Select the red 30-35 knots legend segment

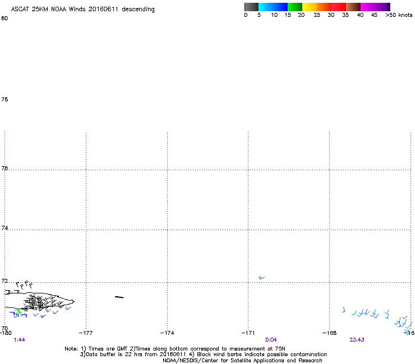pyautogui.click(x=339, y=7)
